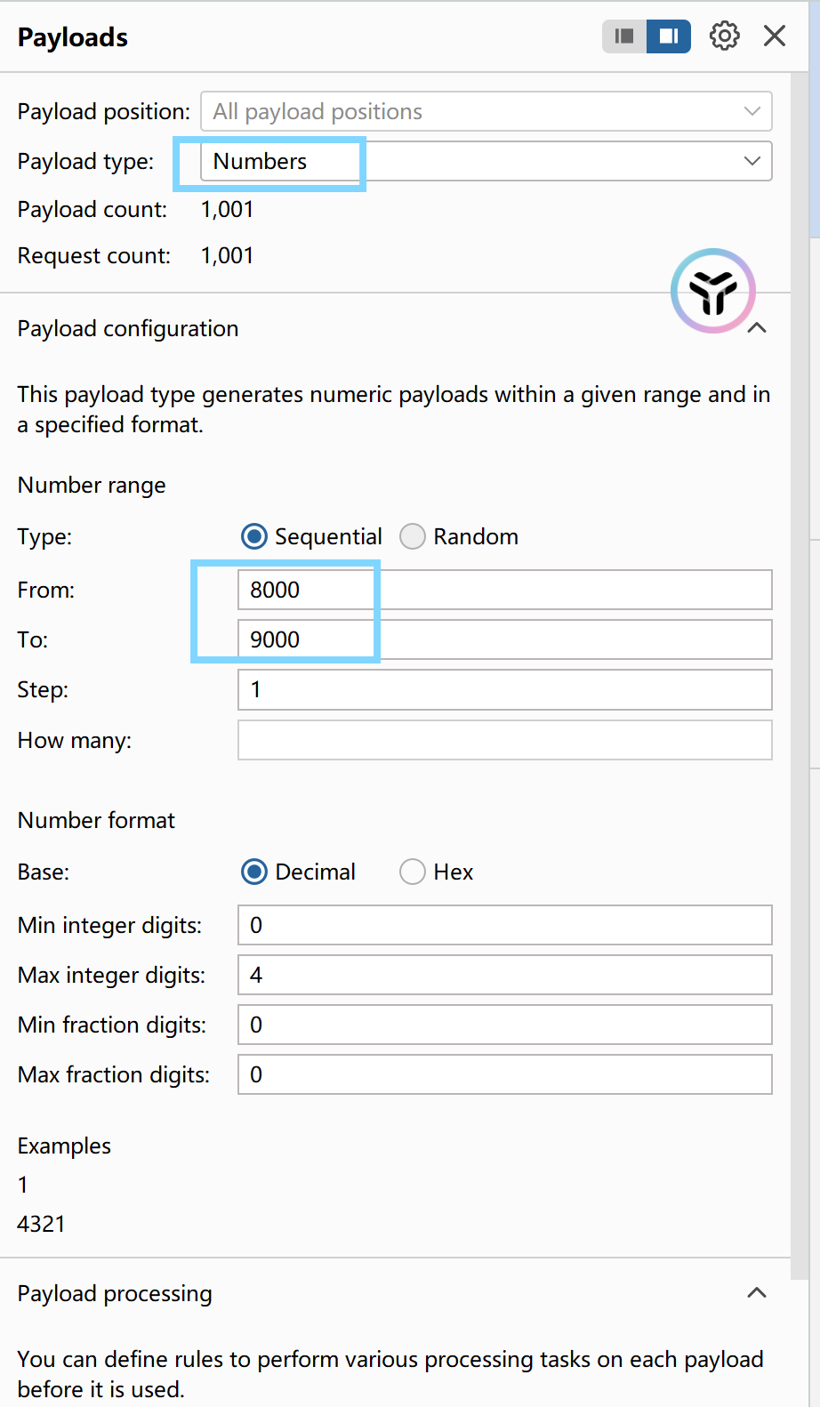
Task: Click the Max integer digits field
Action: tap(505, 975)
